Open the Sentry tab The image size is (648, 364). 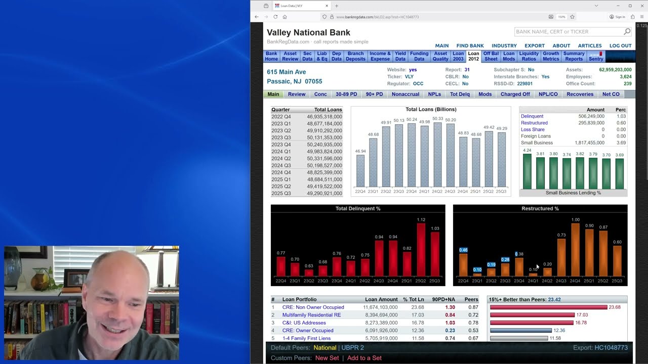[596, 56]
